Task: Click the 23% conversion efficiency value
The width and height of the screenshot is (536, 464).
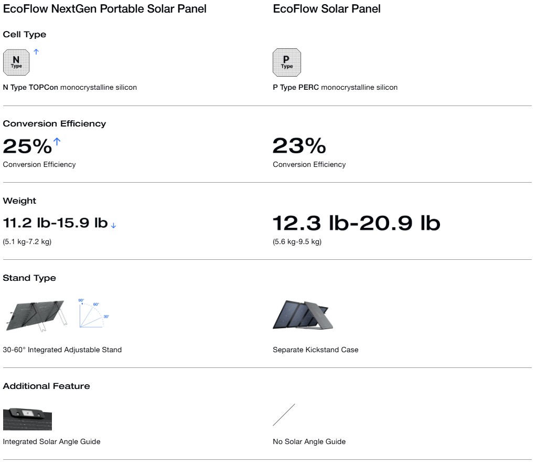Action: [x=299, y=146]
